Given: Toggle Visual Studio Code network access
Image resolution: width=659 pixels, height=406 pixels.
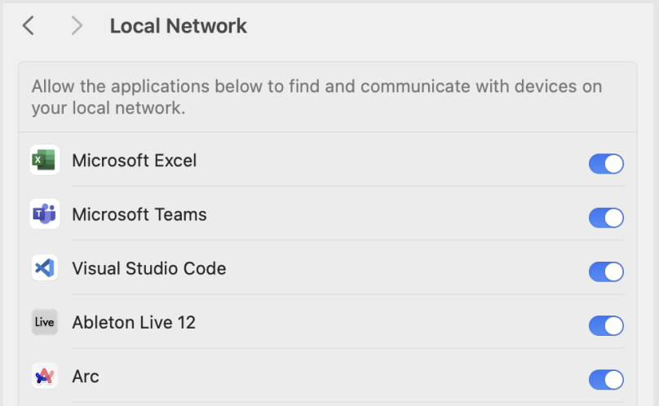Looking at the screenshot, I should point(606,271).
